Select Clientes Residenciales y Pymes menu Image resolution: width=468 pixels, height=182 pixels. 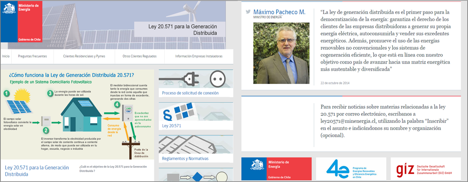point(84,56)
